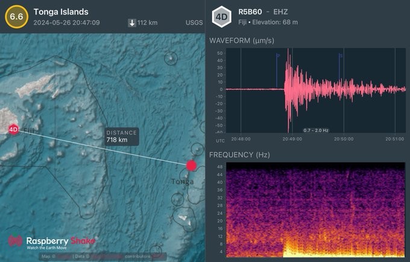410x262 pixels.
Task: Click the Tonga Islands event title
Action: click(x=61, y=11)
